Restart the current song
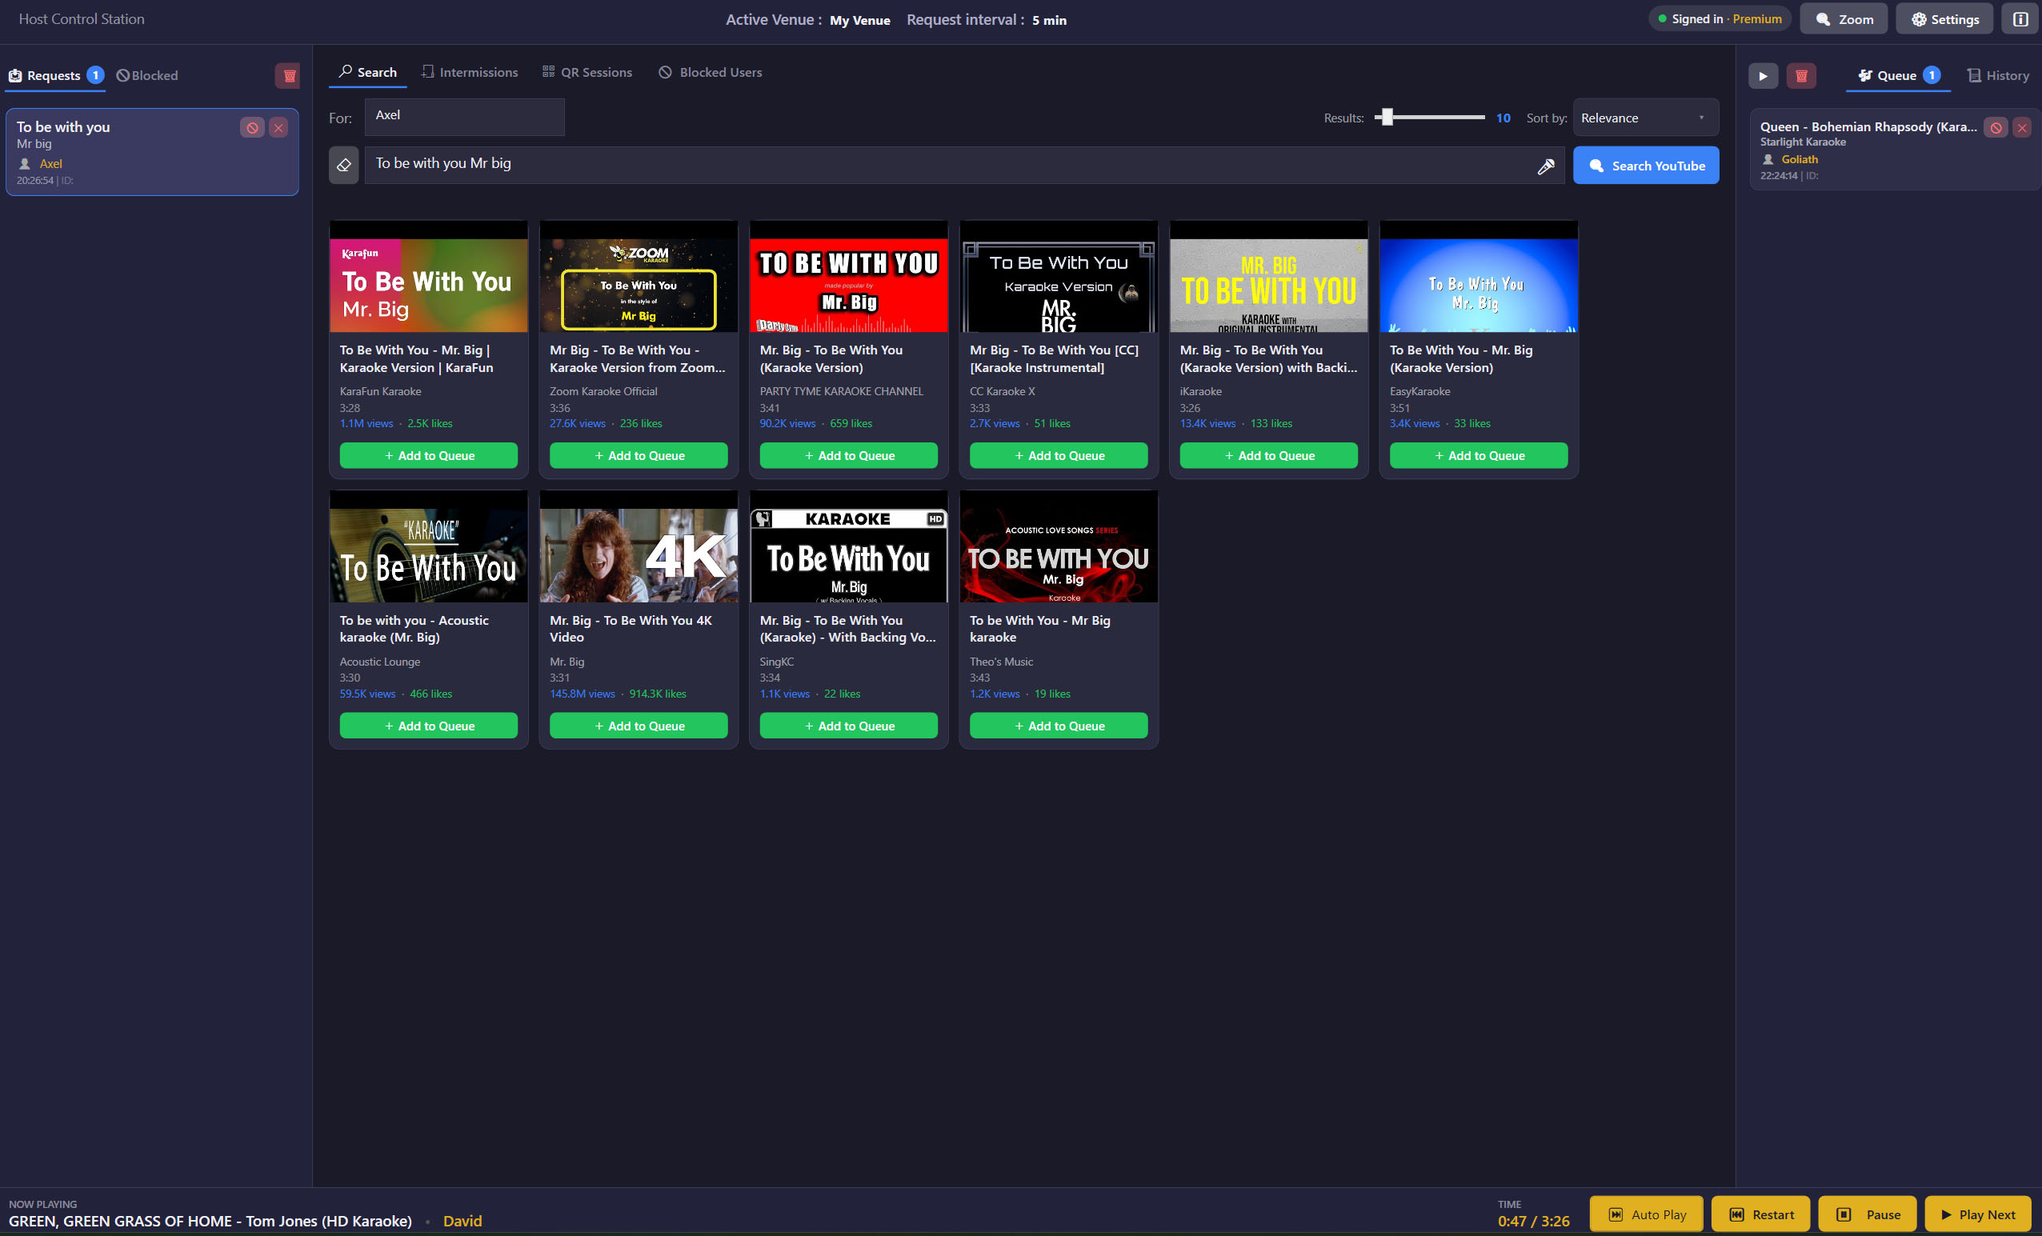The width and height of the screenshot is (2042, 1236). [x=1761, y=1214]
